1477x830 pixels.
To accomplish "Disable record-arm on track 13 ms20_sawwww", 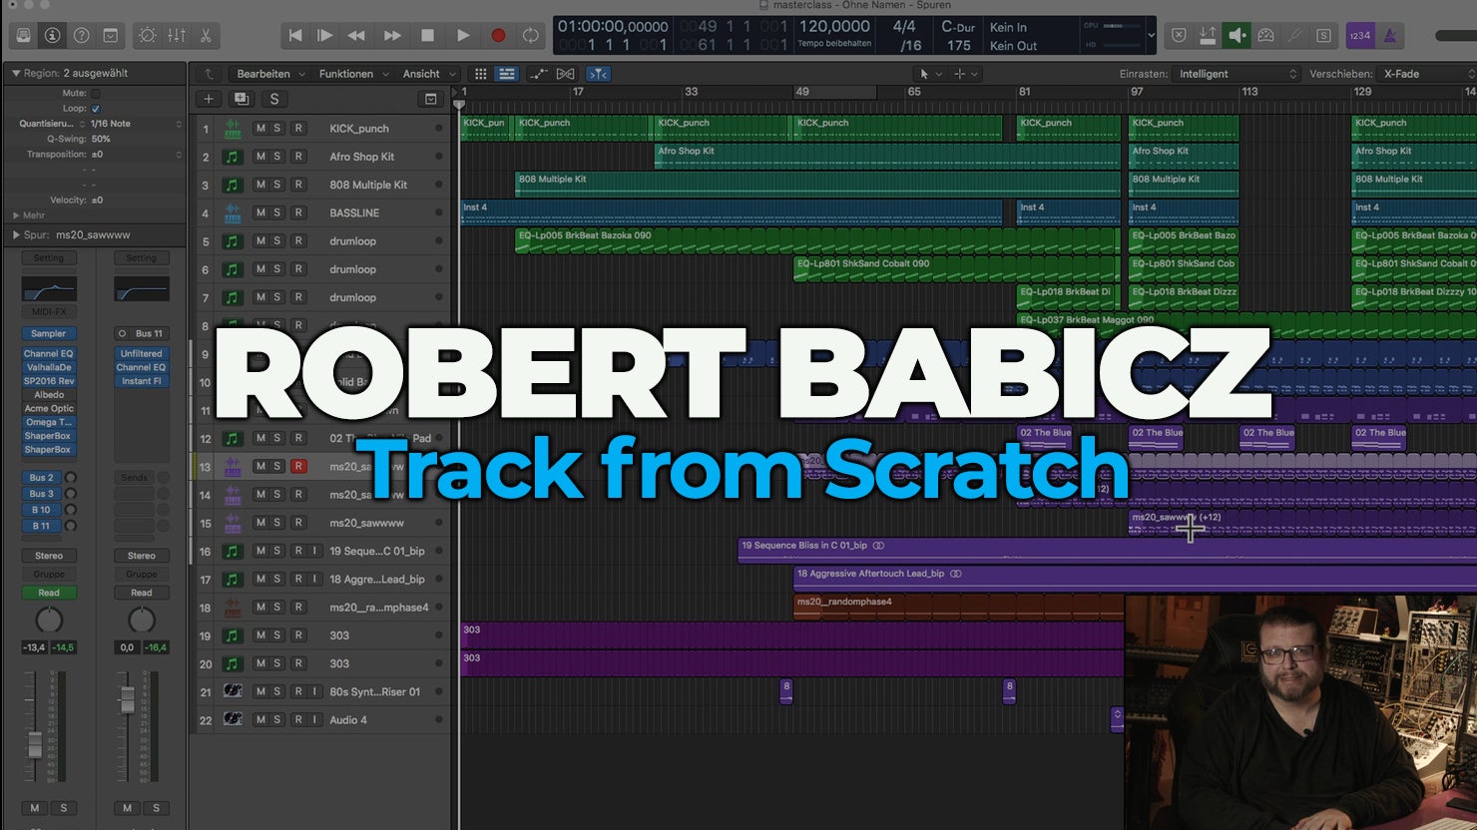I will 297,467.
